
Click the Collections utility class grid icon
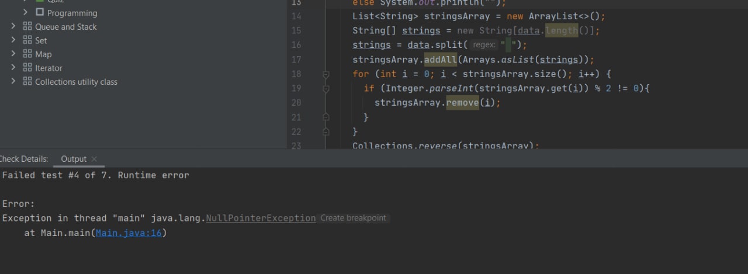click(27, 82)
